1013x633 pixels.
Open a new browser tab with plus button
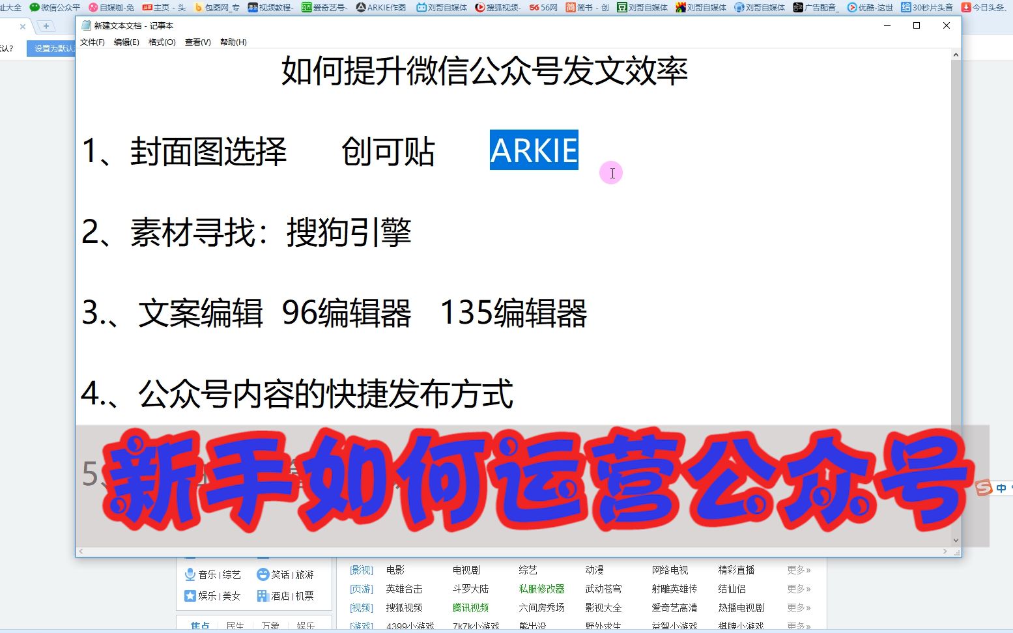46,26
